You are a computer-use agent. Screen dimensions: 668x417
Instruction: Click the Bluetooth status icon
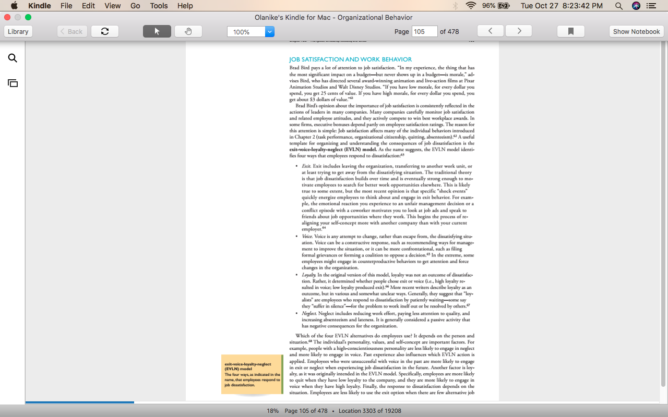click(x=455, y=6)
